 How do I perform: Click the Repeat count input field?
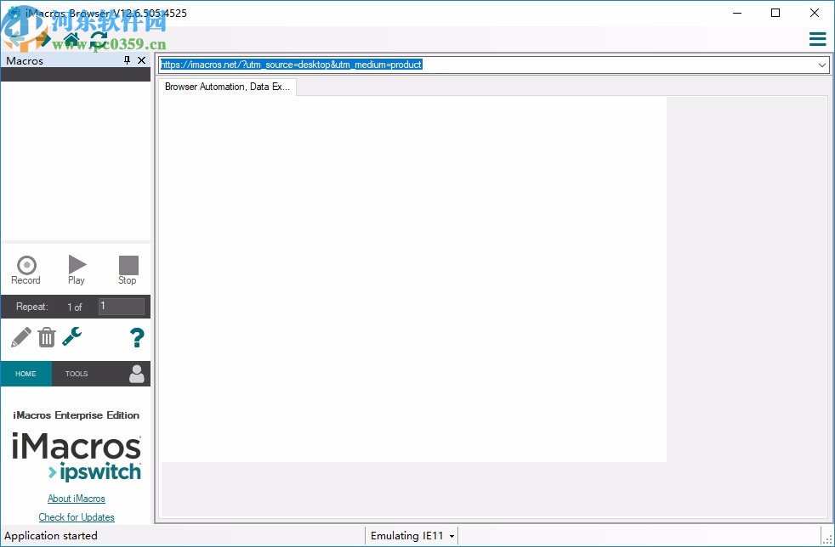pyautogui.click(x=122, y=307)
